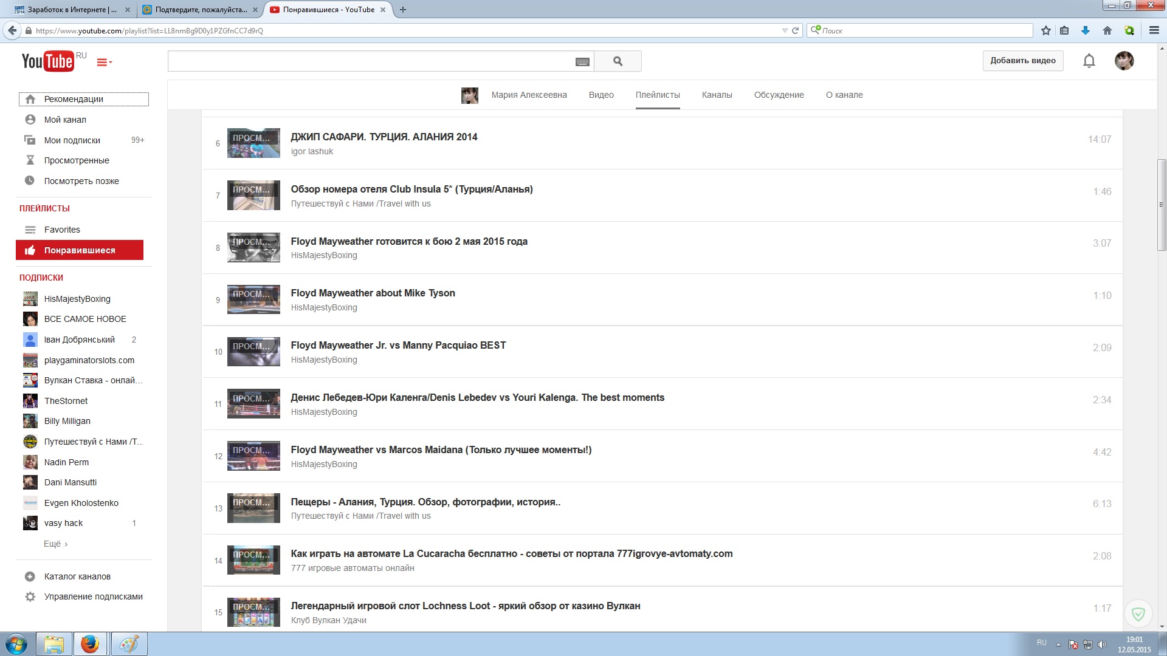Open Evgen Kholostenko channel icon
Screen dimensions: 1167x656
[30, 503]
